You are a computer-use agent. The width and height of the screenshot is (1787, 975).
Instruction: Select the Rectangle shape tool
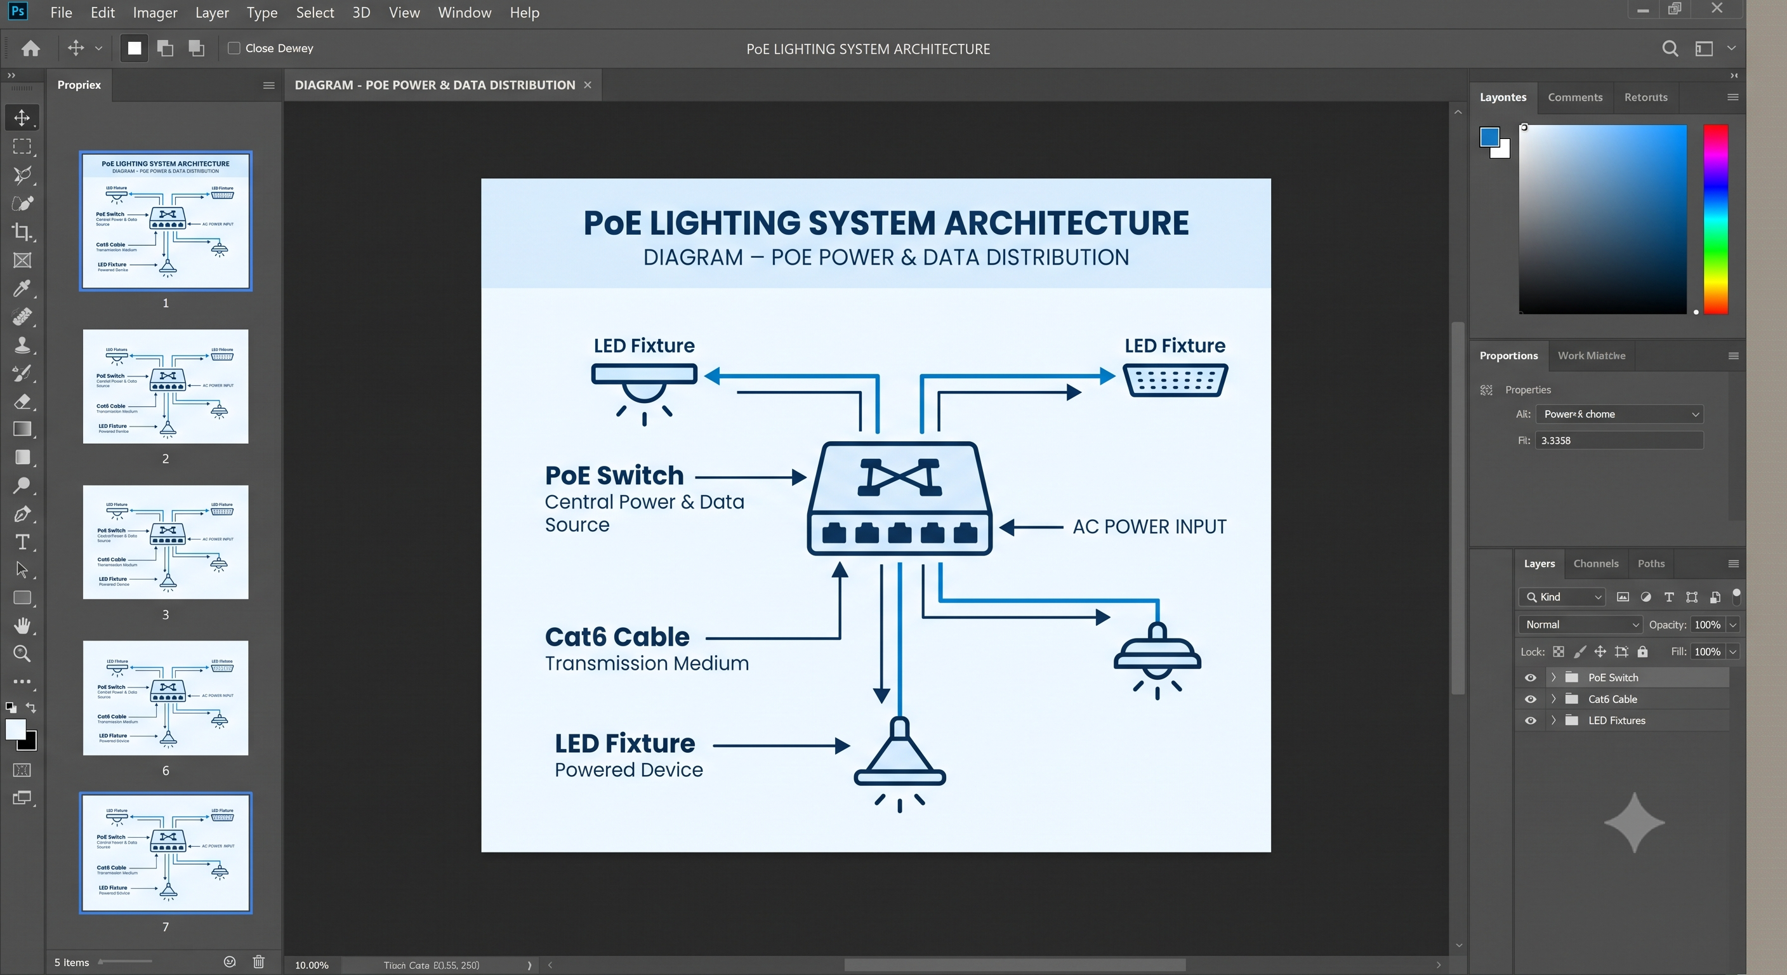point(22,598)
